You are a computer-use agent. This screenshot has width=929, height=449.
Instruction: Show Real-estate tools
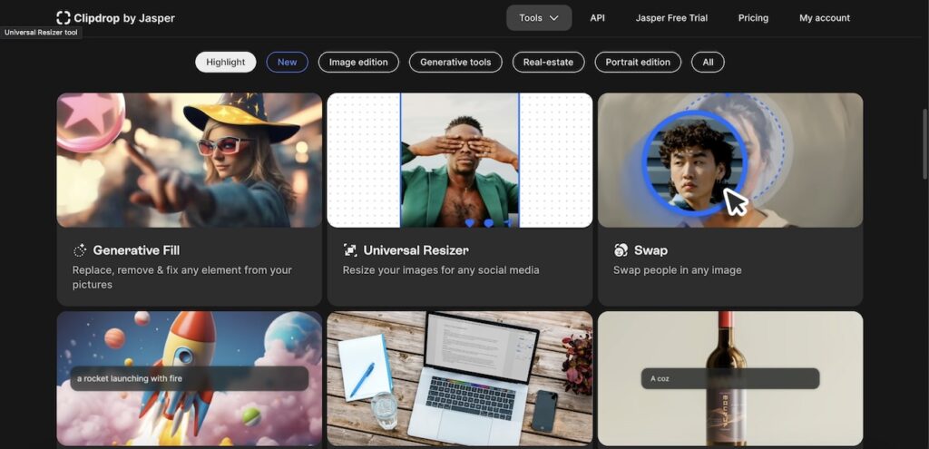548,62
